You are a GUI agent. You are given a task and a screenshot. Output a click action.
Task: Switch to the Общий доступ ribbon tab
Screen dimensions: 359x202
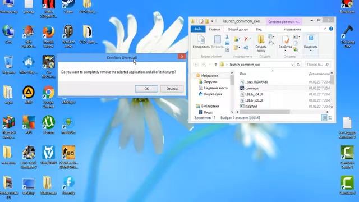(238, 29)
